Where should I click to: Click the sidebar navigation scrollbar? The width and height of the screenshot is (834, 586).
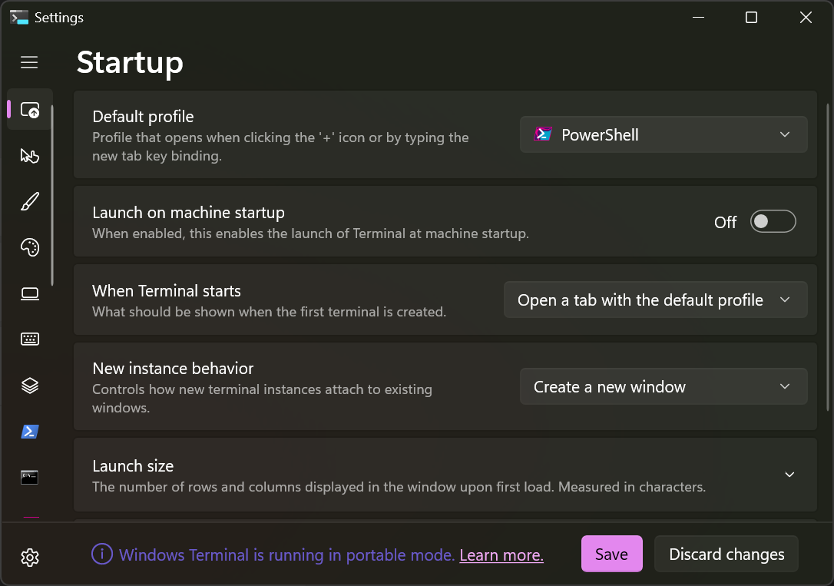(52, 196)
